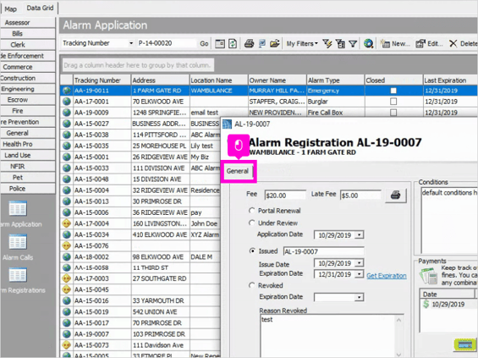This screenshot has width=478, height=358.
Task: Click the Get Expiration link
Action: coord(387,276)
